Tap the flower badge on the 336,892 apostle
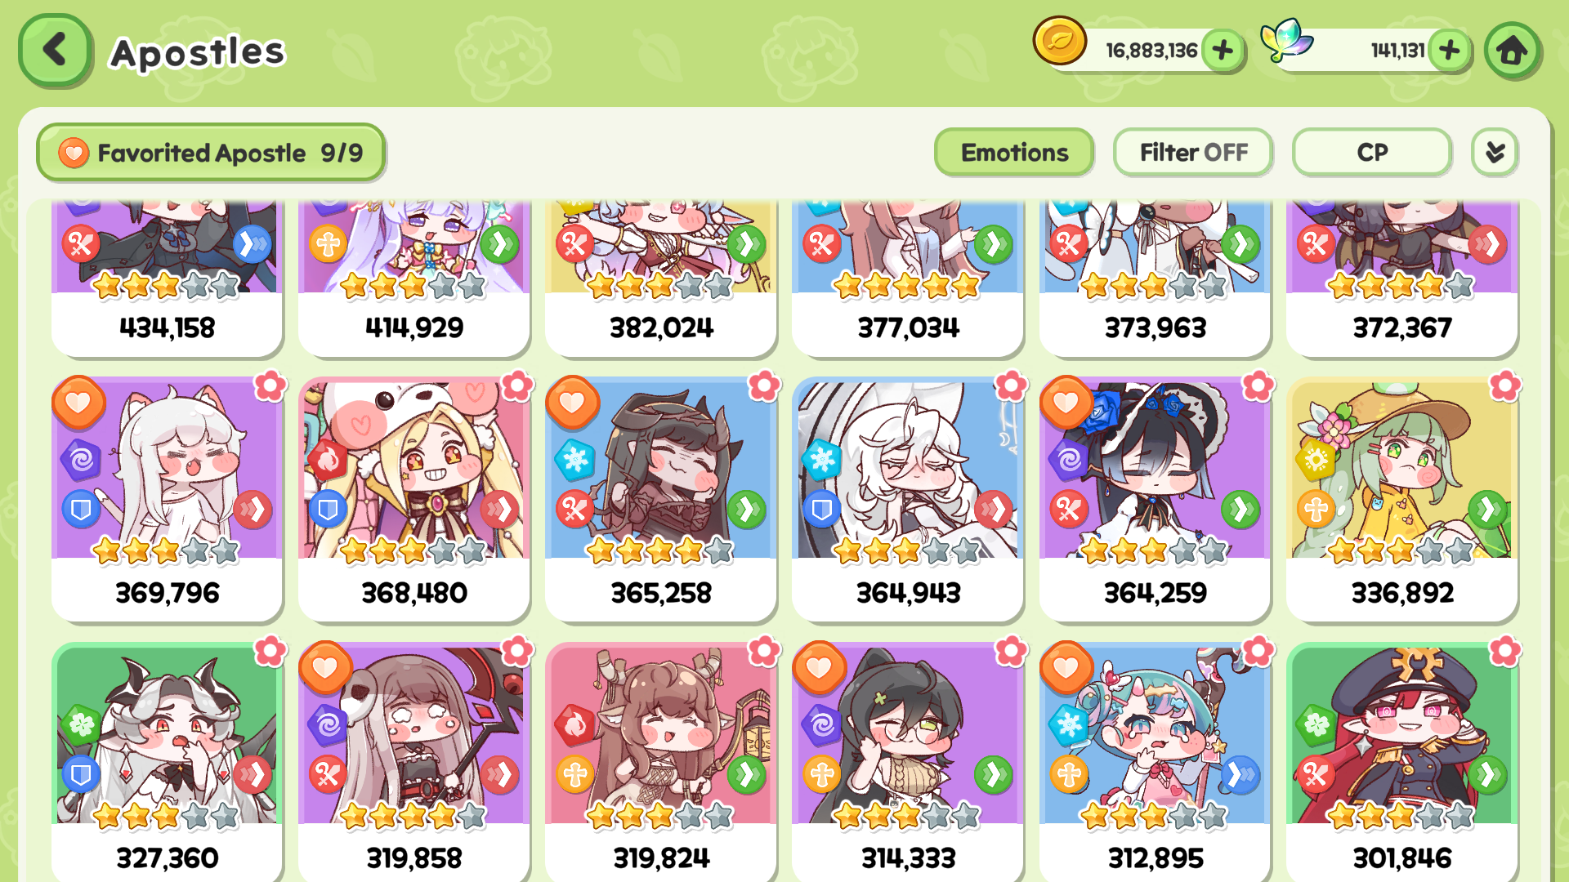This screenshot has height=882, width=1569. [x=1504, y=385]
